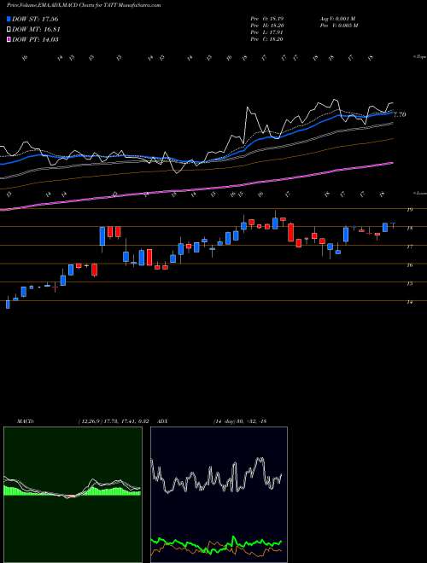Click the white DOW MT legend swatch
The width and height of the screenshot is (427, 563).
coord(9,30)
